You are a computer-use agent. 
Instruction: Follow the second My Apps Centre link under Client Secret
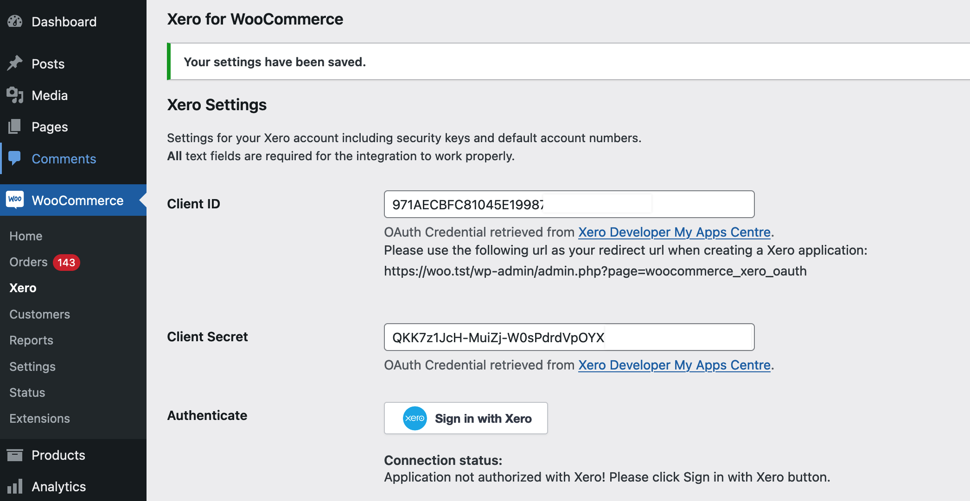click(674, 365)
